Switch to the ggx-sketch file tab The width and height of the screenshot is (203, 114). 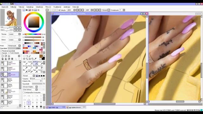(56, 107)
